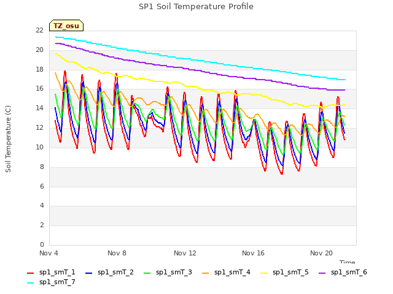Toggle the sp1_smT_4 legend entry
Viewport: 393px width, 294px height.
click(x=226, y=272)
